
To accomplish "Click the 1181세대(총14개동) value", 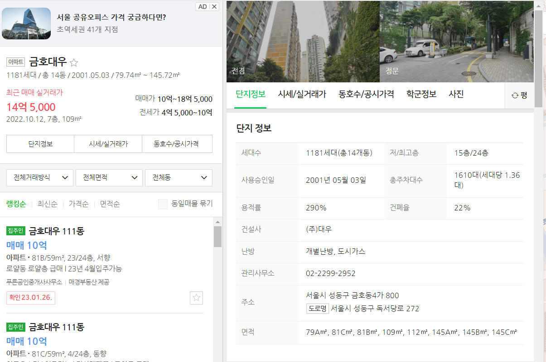I will click(339, 153).
